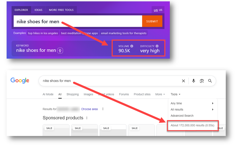Screen dimensions: 239x147
Task: Click the Choose area link
Action: tap(89, 109)
